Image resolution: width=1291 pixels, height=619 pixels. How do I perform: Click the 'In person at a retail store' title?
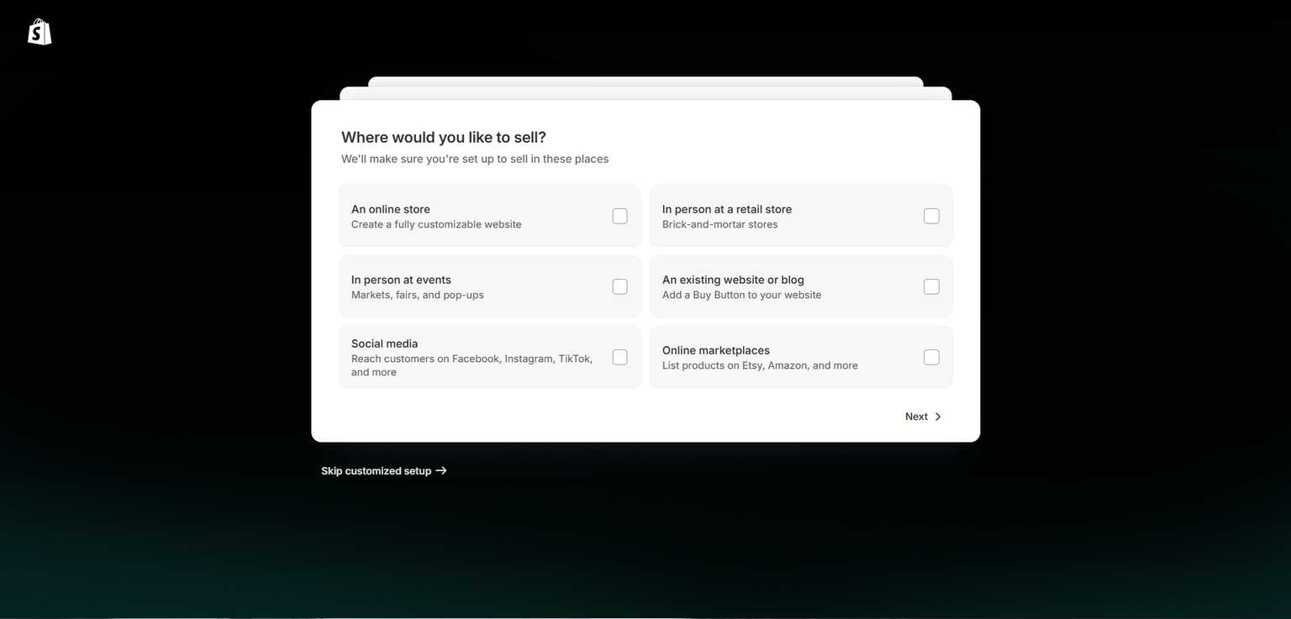coord(727,209)
